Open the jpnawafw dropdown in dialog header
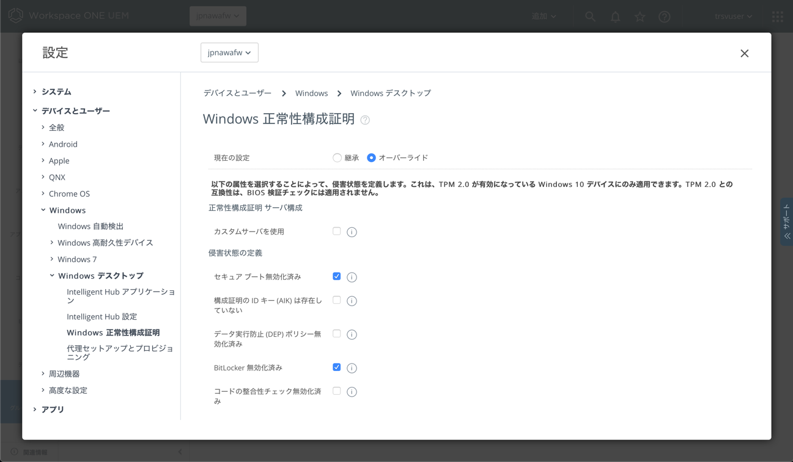 [x=229, y=53]
